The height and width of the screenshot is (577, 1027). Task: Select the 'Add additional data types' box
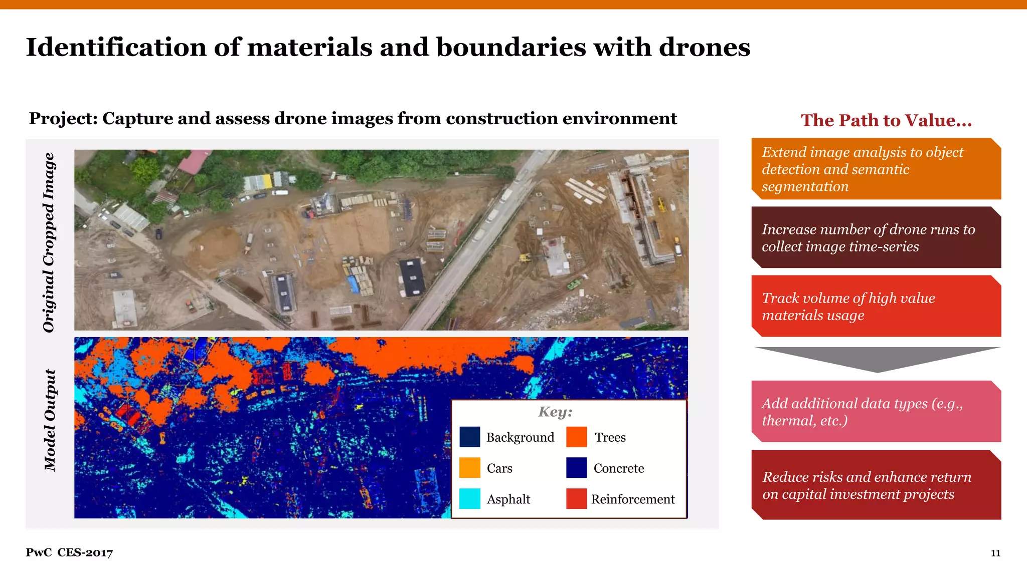coord(876,411)
